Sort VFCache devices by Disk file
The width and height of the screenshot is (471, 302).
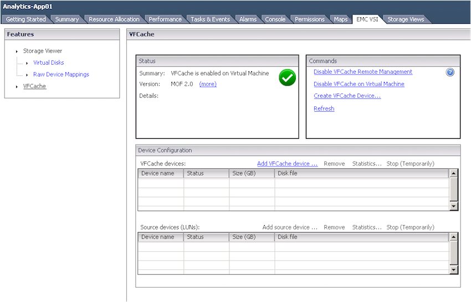[x=361, y=173]
